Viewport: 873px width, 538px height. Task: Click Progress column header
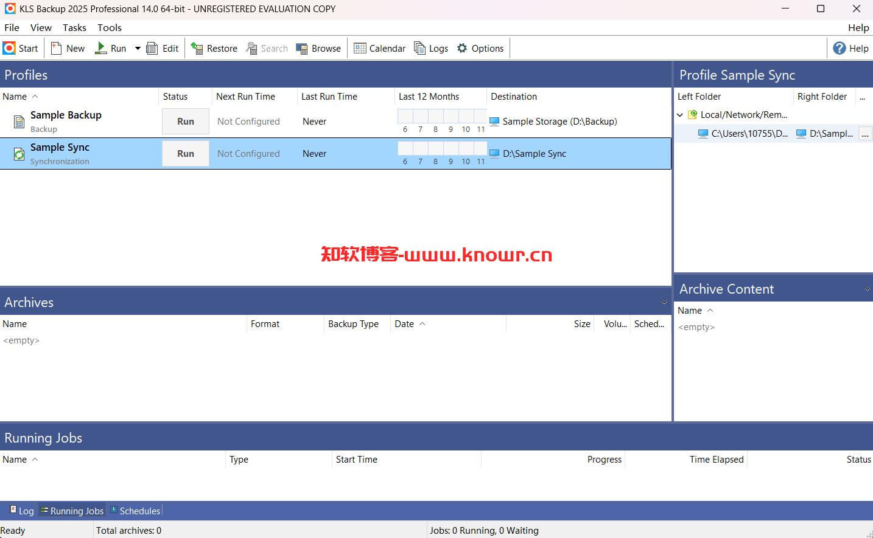(553, 460)
